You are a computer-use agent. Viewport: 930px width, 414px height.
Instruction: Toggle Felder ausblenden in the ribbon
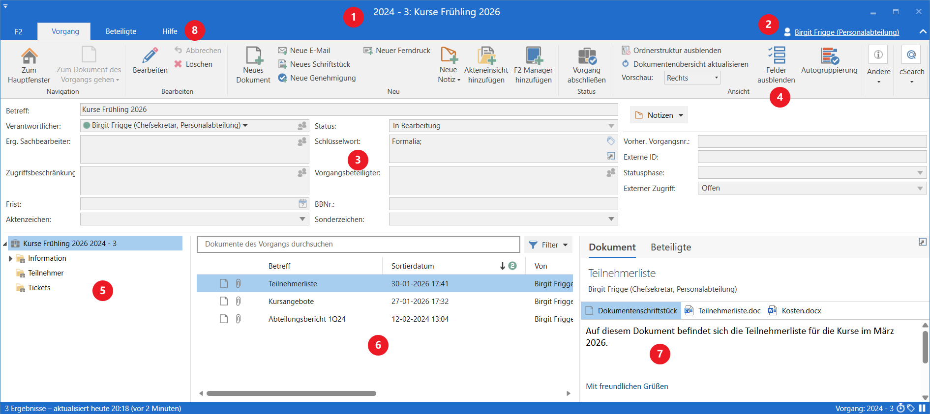[776, 56]
